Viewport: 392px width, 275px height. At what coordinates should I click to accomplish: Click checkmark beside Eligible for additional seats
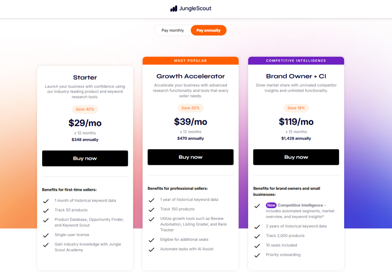point(151,240)
